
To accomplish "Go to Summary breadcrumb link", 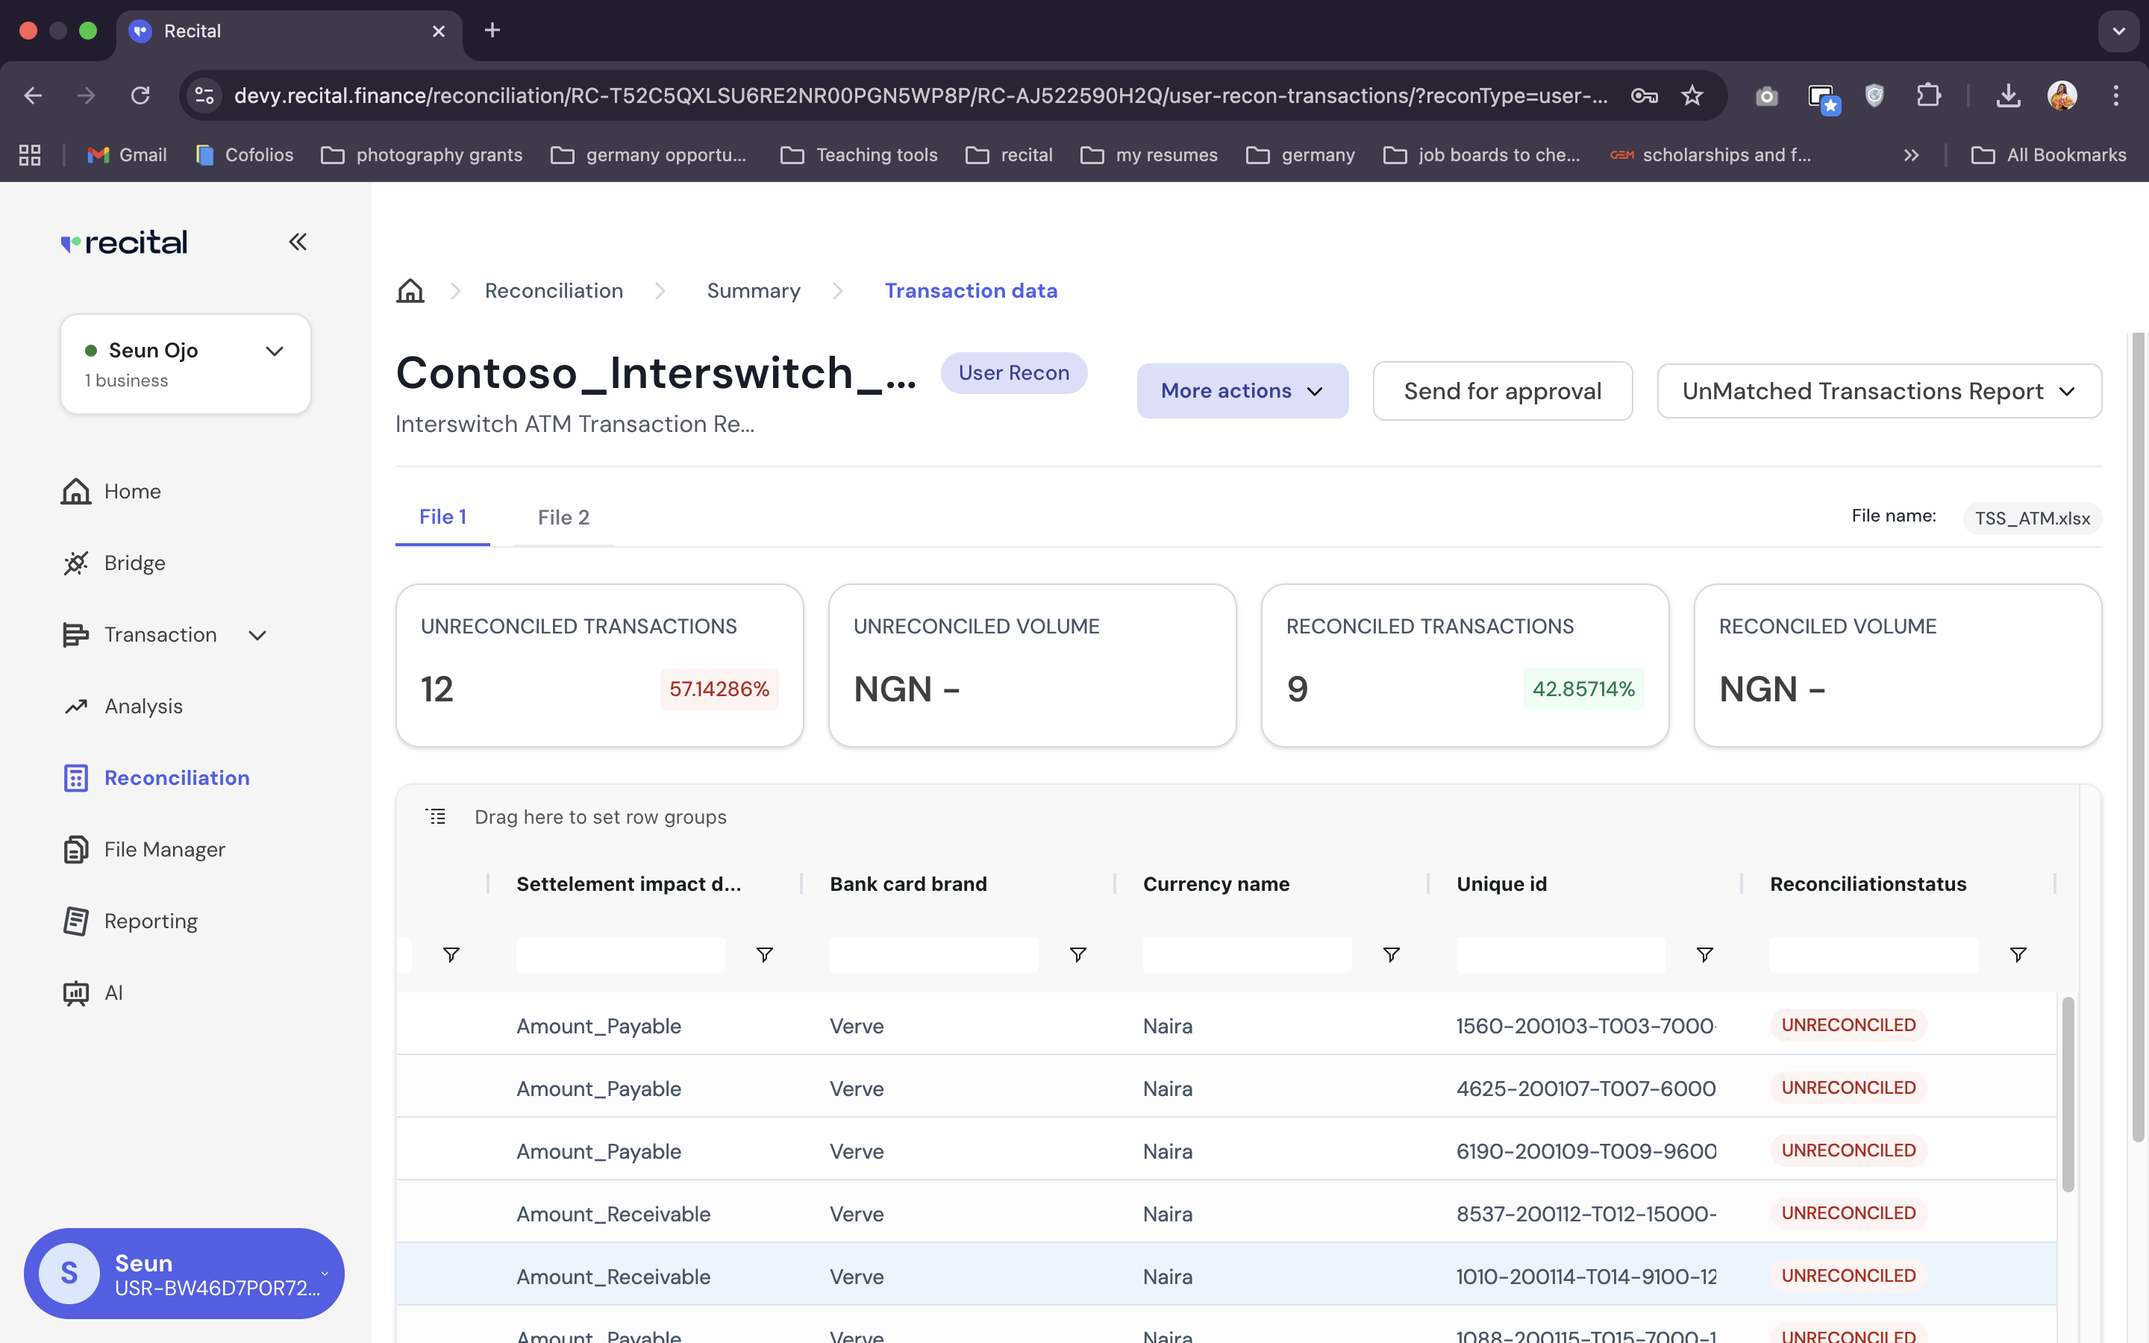I will 753,290.
